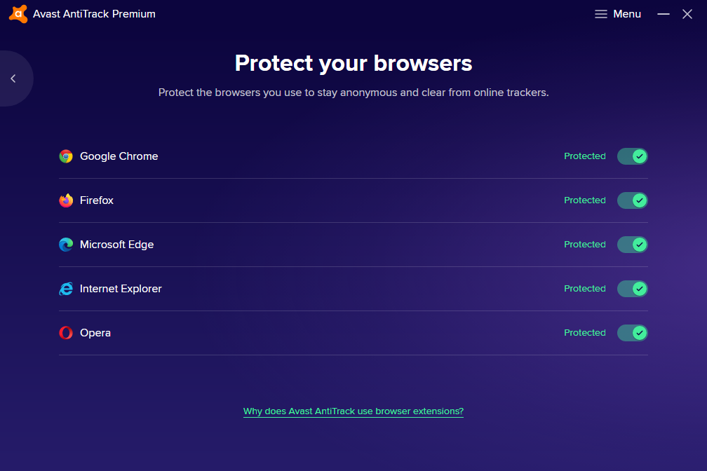Toggle the Opera protection switch
The image size is (707, 471).
pos(632,333)
